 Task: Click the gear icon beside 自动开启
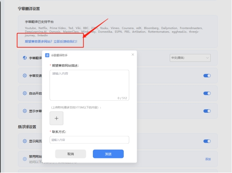pyautogui.click(x=25, y=93)
